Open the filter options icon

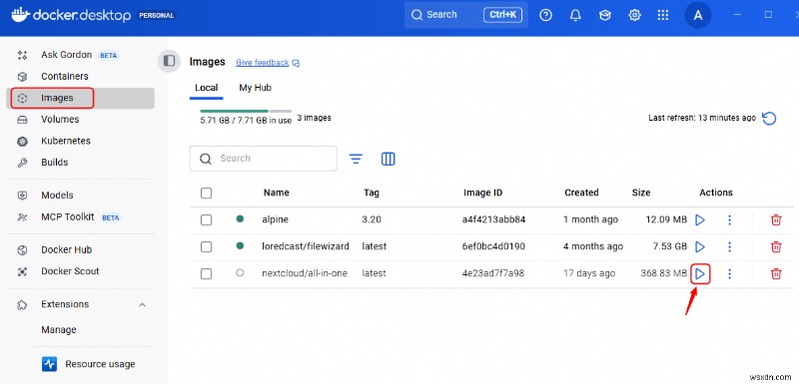pyautogui.click(x=356, y=159)
